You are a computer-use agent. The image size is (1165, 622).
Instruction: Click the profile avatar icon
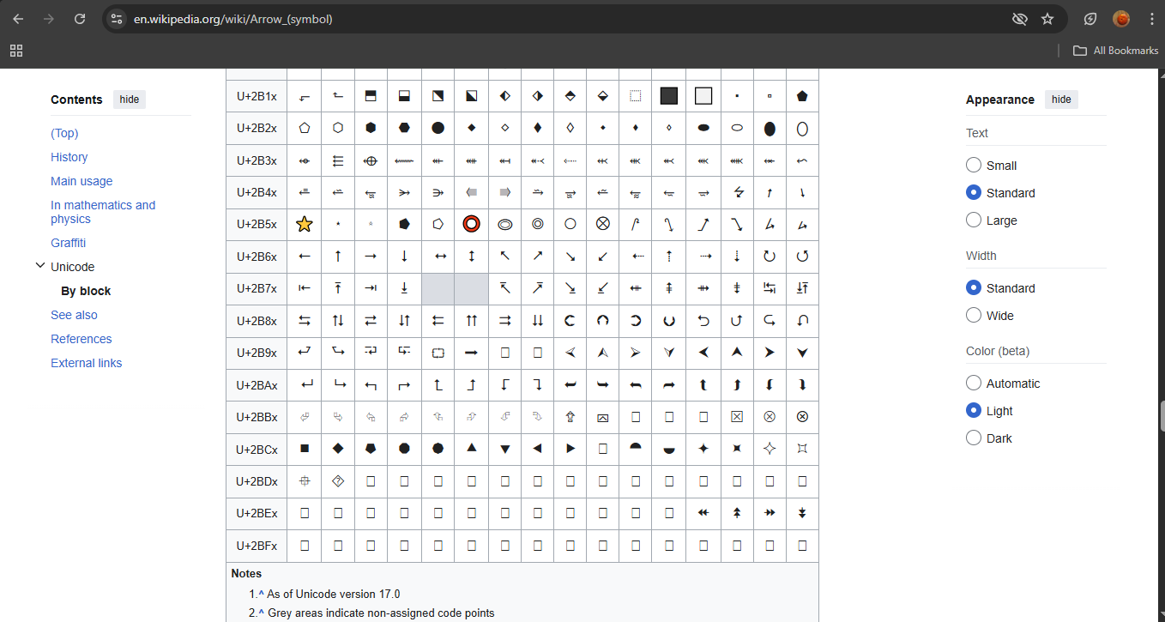[x=1121, y=19]
